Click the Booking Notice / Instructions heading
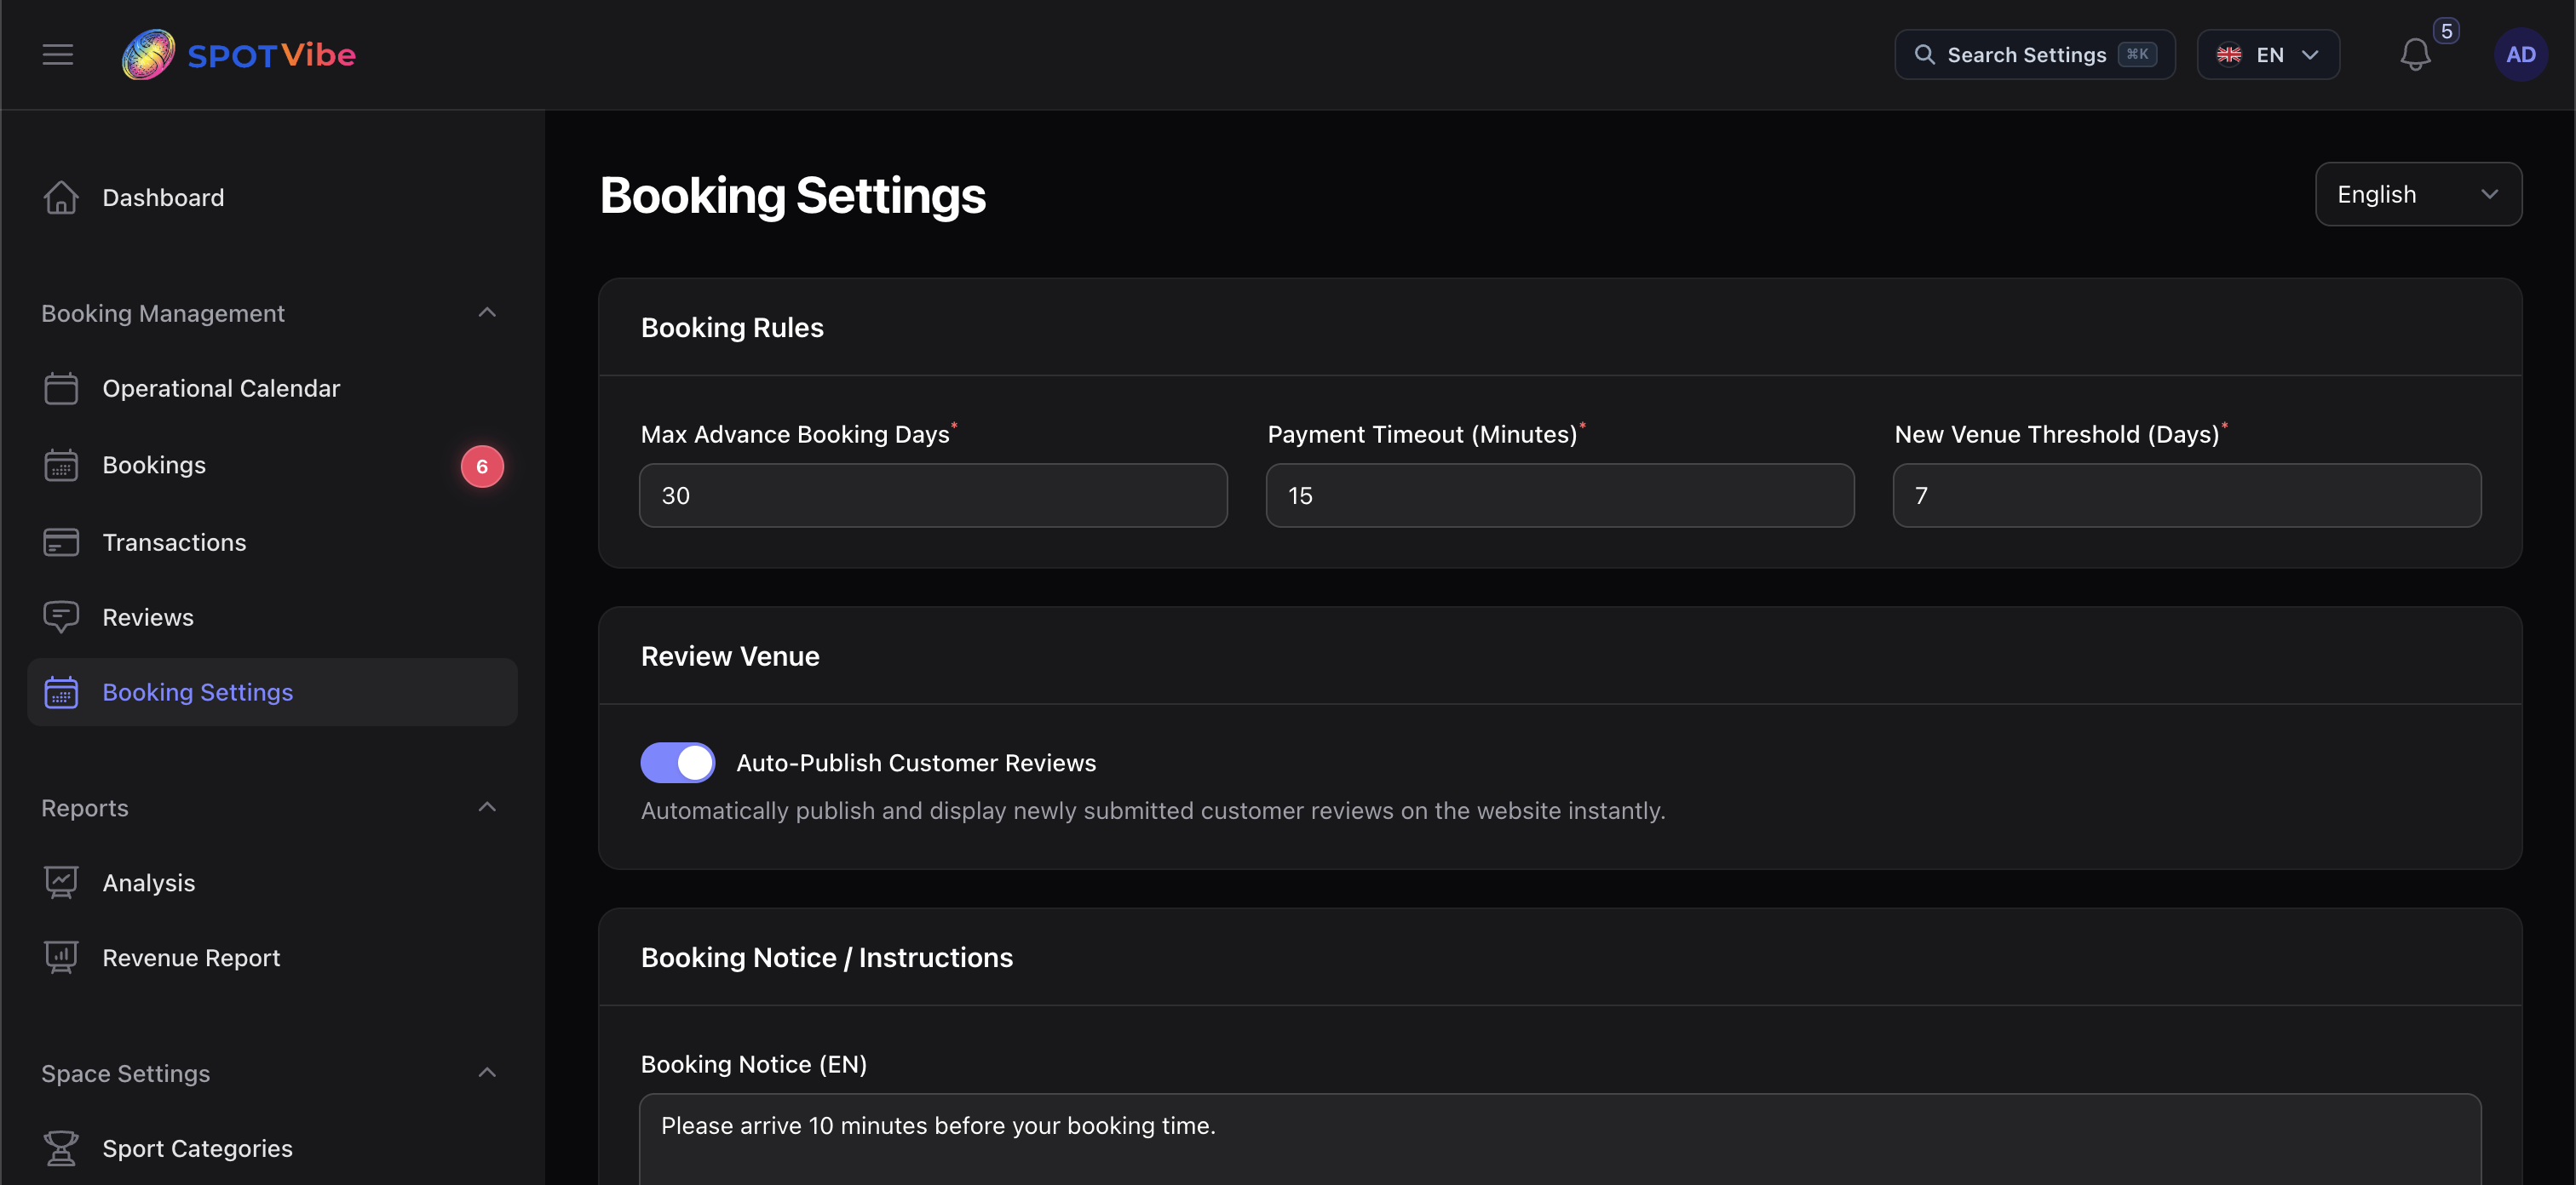 827,957
